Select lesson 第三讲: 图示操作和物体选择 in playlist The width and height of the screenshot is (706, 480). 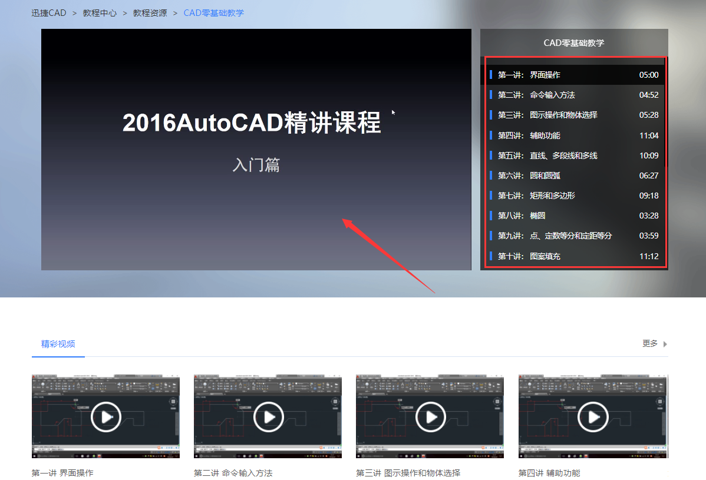(x=574, y=115)
